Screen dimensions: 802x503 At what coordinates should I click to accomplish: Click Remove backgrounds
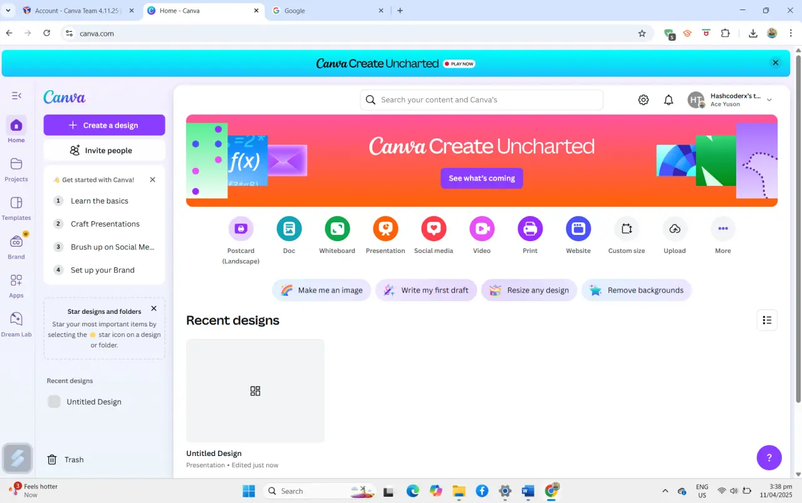click(x=637, y=290)
